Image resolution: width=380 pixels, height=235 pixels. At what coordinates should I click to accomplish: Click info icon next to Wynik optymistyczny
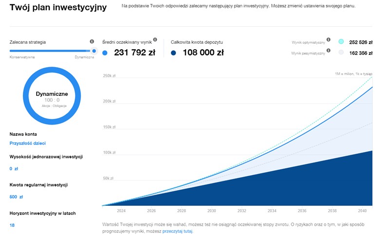(328, 40)
